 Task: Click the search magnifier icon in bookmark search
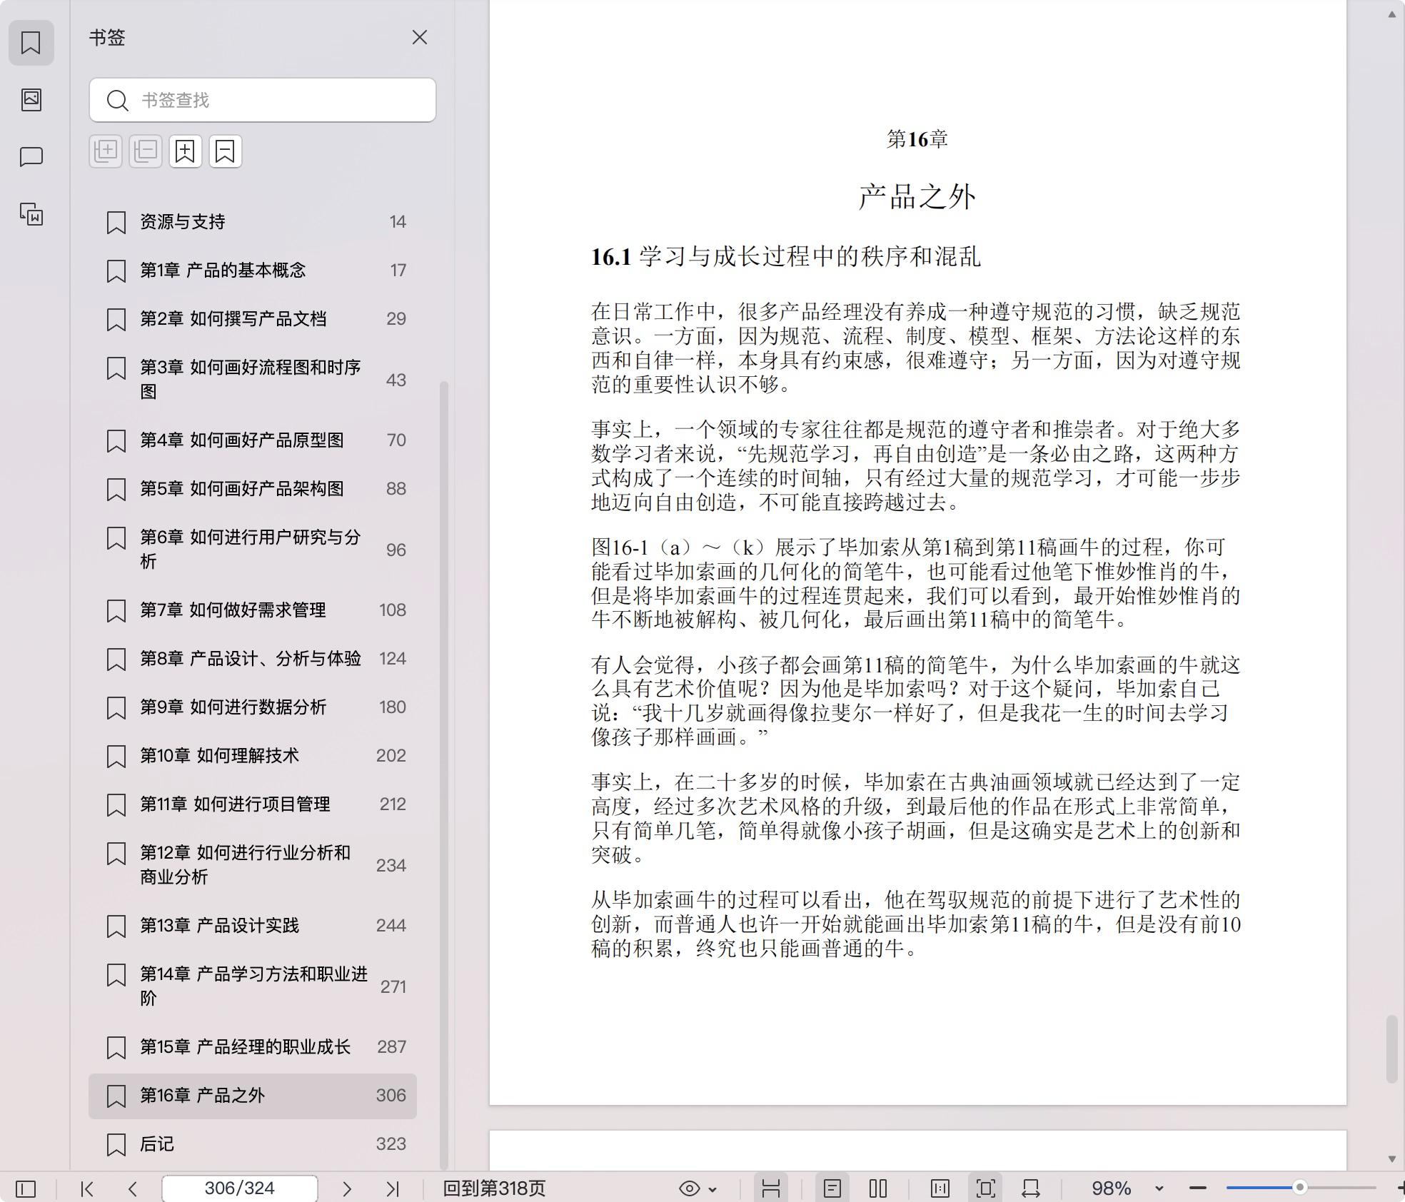117,101
